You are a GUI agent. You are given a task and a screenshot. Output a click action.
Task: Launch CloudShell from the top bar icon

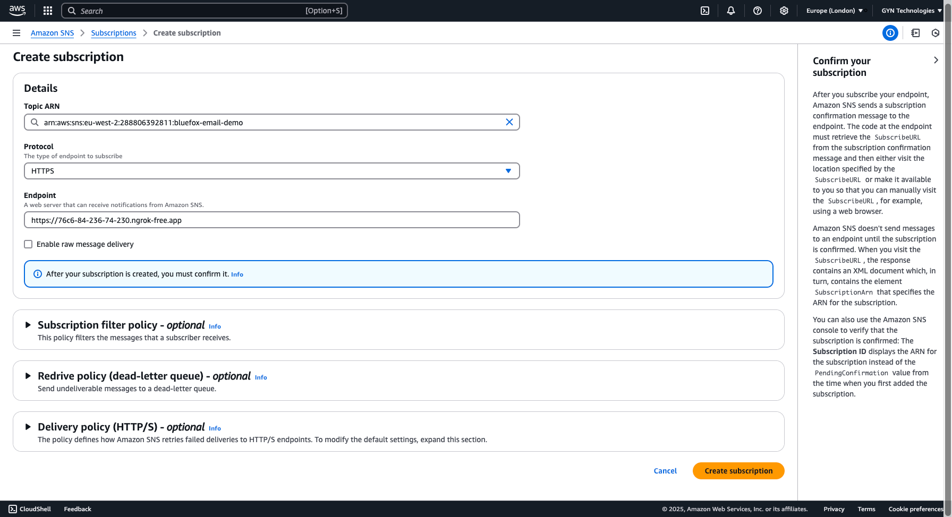coord(705,11)
